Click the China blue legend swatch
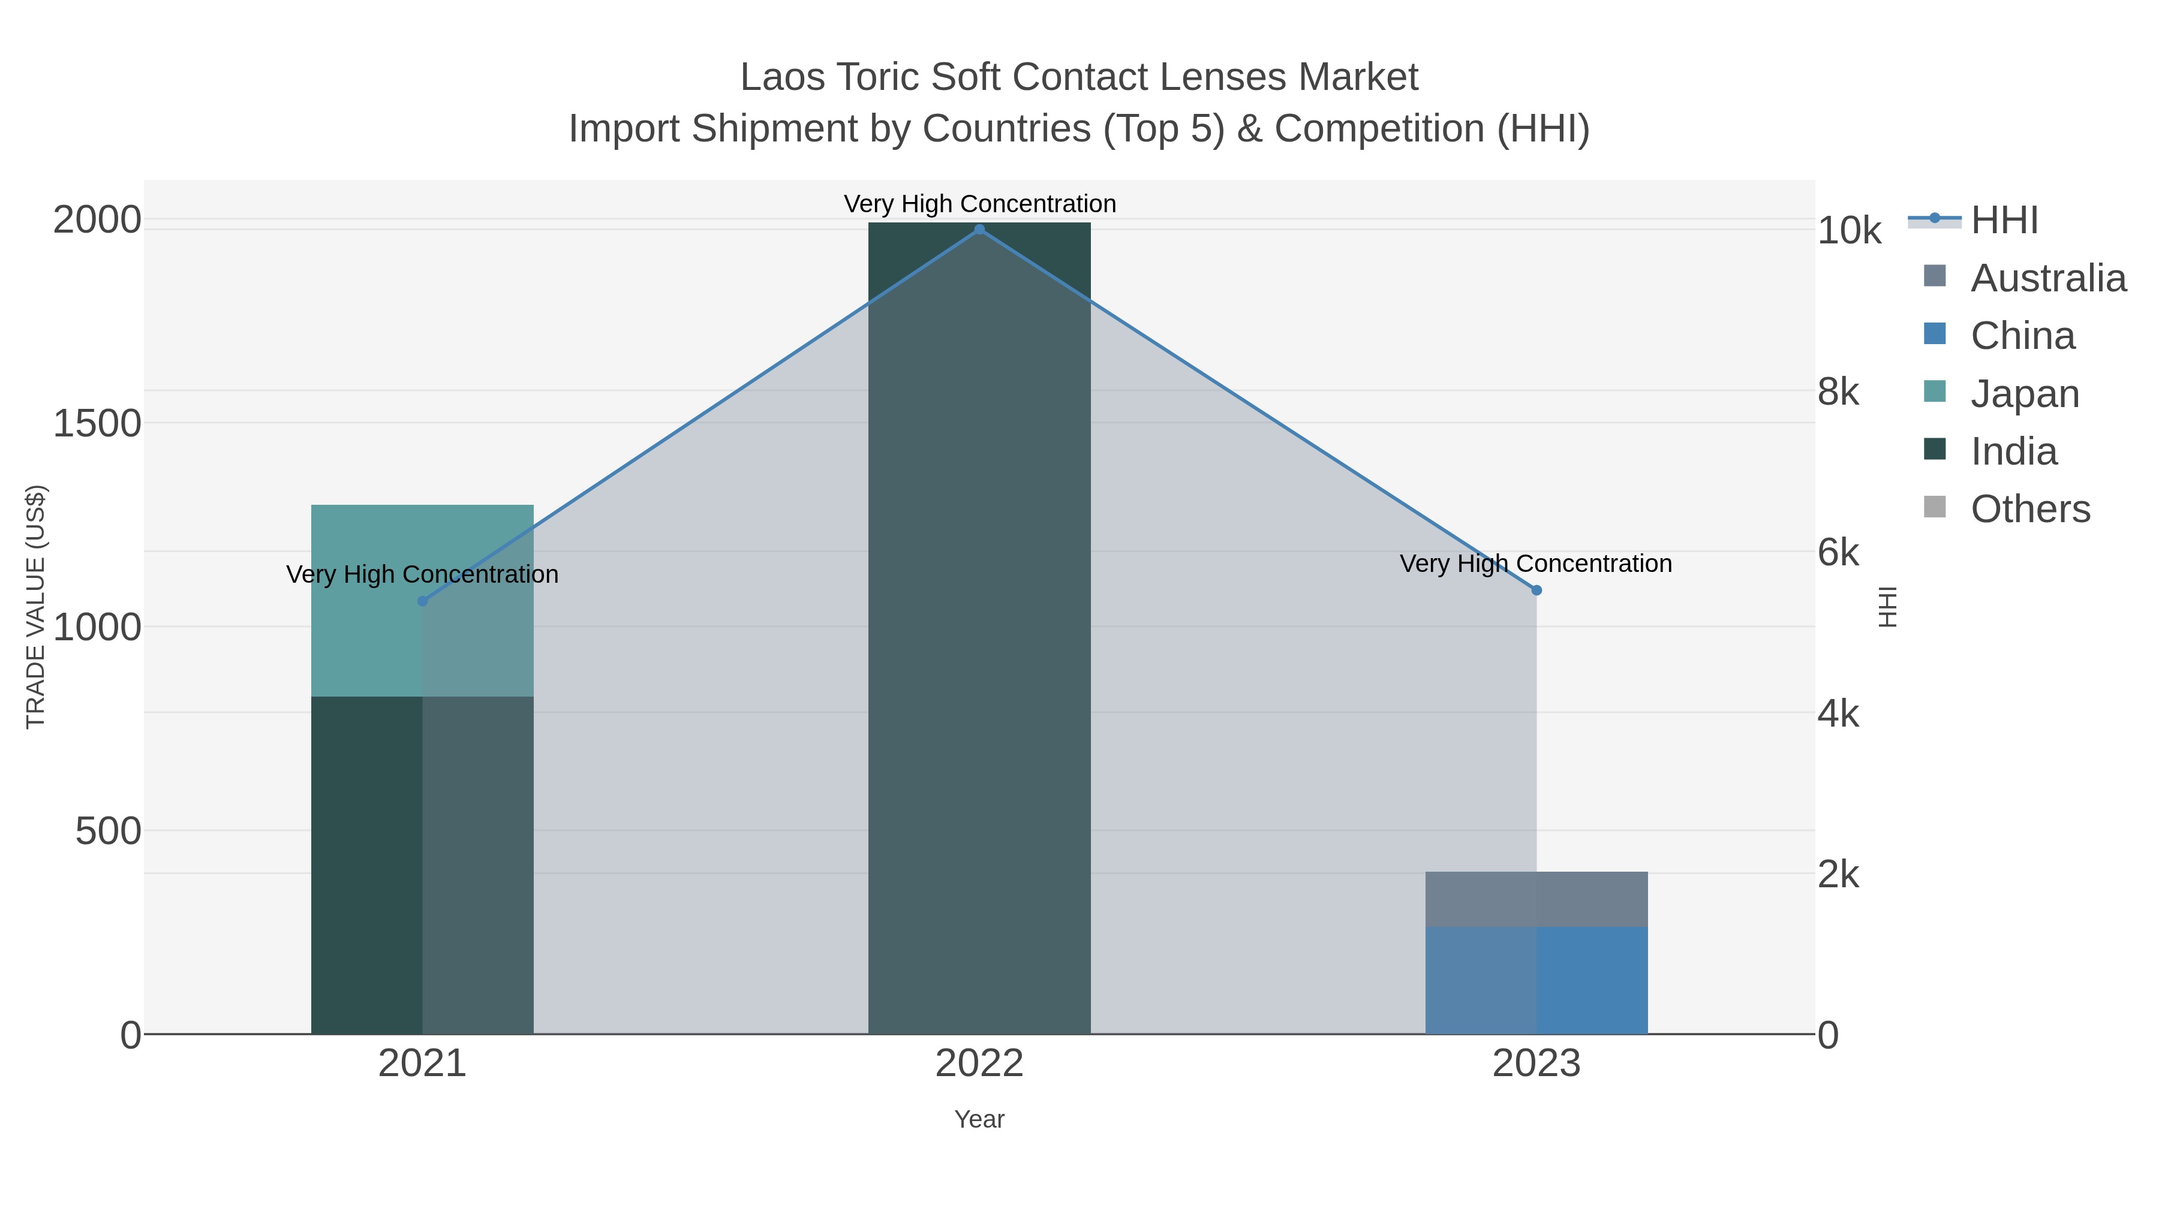2159x1214 pixels. tap(1934, 333)
